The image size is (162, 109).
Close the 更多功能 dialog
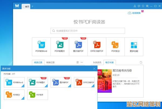coord(94,69)
